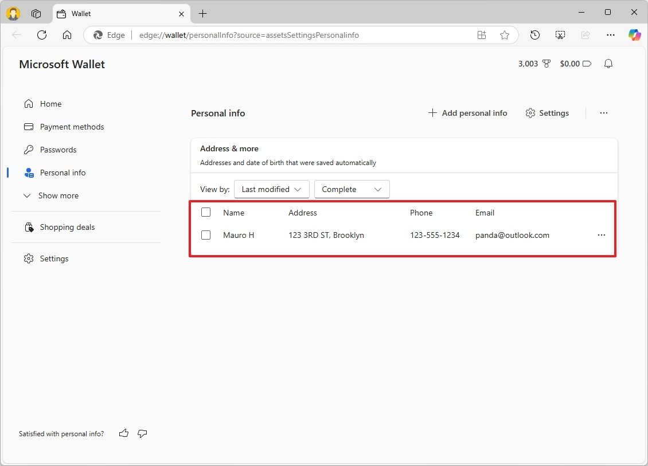Click the Add personal info plus button
Screen dimensions: 648x466
point(467,113)
